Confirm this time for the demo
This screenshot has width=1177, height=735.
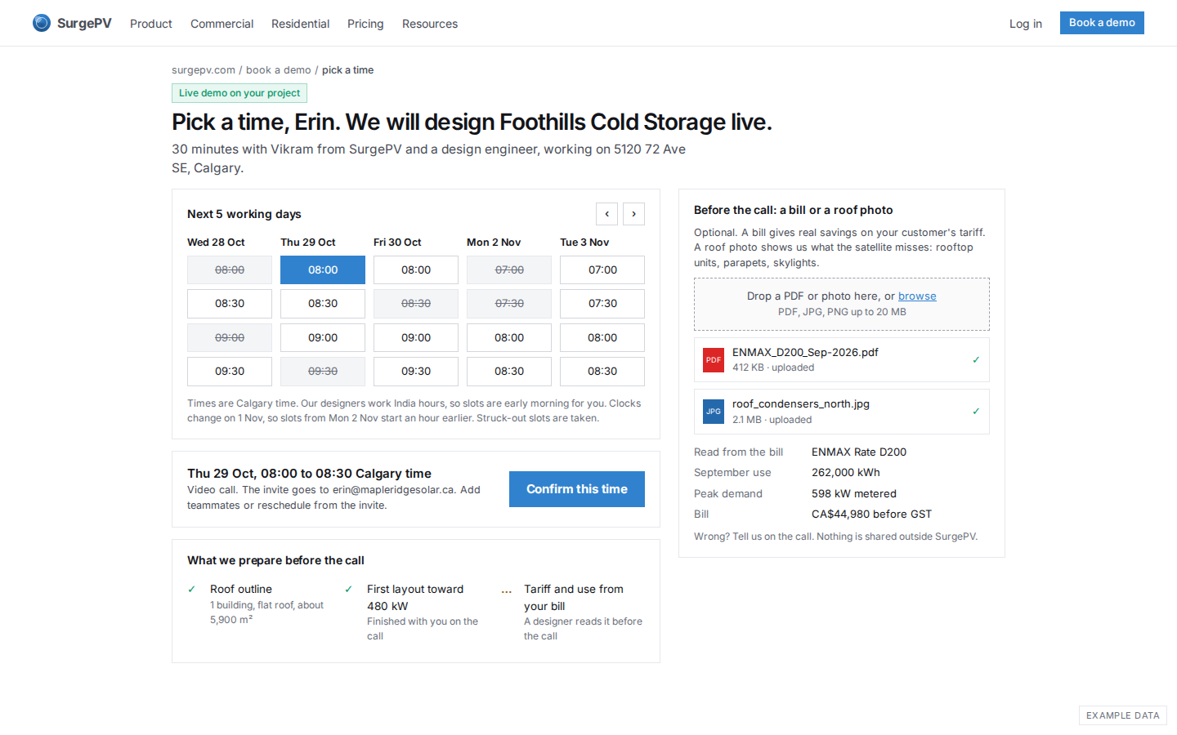coord(577,489)
